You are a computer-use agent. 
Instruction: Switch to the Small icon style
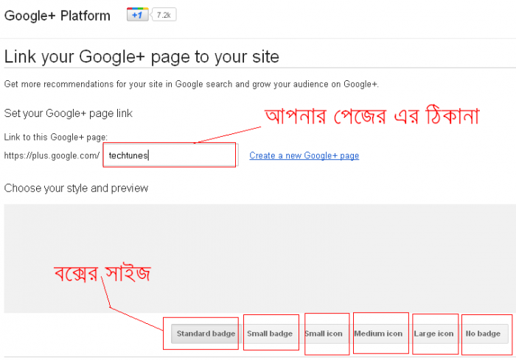click(x=324, y=333)
